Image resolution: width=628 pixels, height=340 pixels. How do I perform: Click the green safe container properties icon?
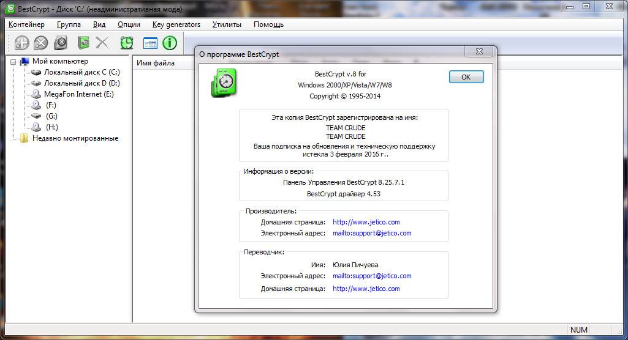tap(83, 43)
